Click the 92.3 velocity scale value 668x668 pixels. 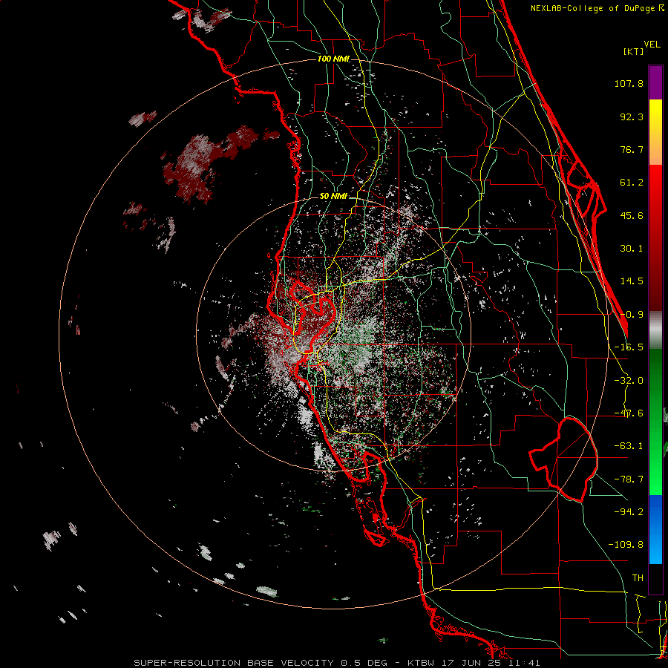tap(632, 117)
